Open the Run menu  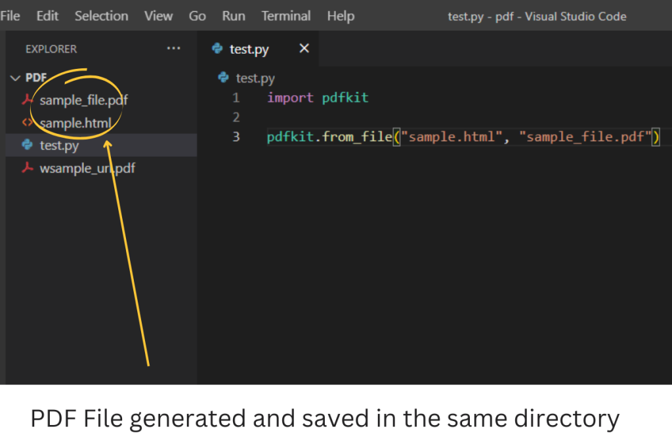[233, 16]
